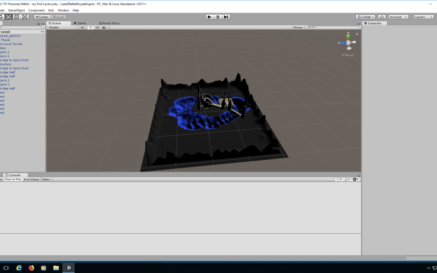Click Unity icon in taskbar
437x273 pixels.
(x=68, y=268)
